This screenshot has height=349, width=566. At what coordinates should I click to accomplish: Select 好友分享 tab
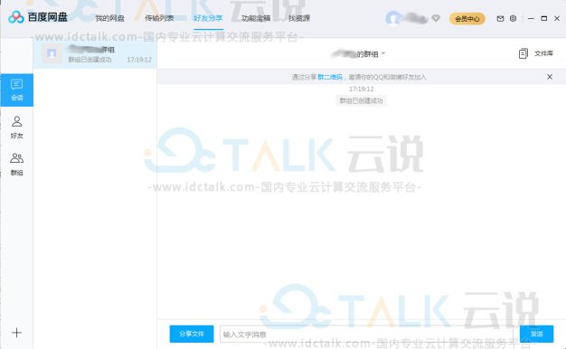pyautogui.click(x=208, y=18)
